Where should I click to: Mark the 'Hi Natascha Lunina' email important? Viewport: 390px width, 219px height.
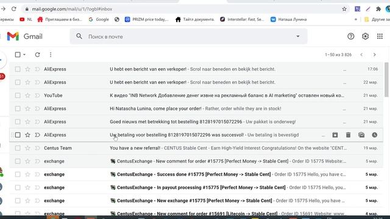[37, 108]
